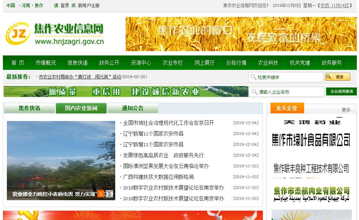Switch to the 焦作快讯 tab

coord(30,108)
